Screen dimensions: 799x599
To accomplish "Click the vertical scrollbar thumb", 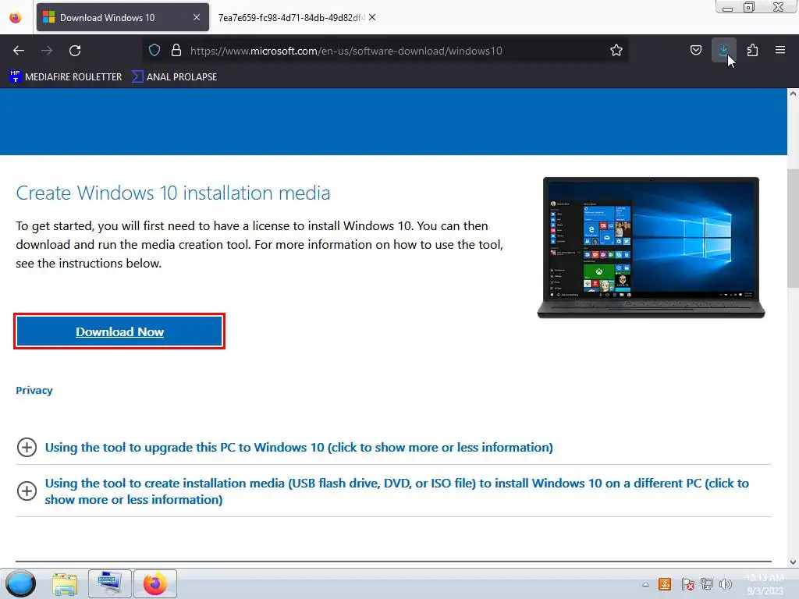I will (793, 228).
